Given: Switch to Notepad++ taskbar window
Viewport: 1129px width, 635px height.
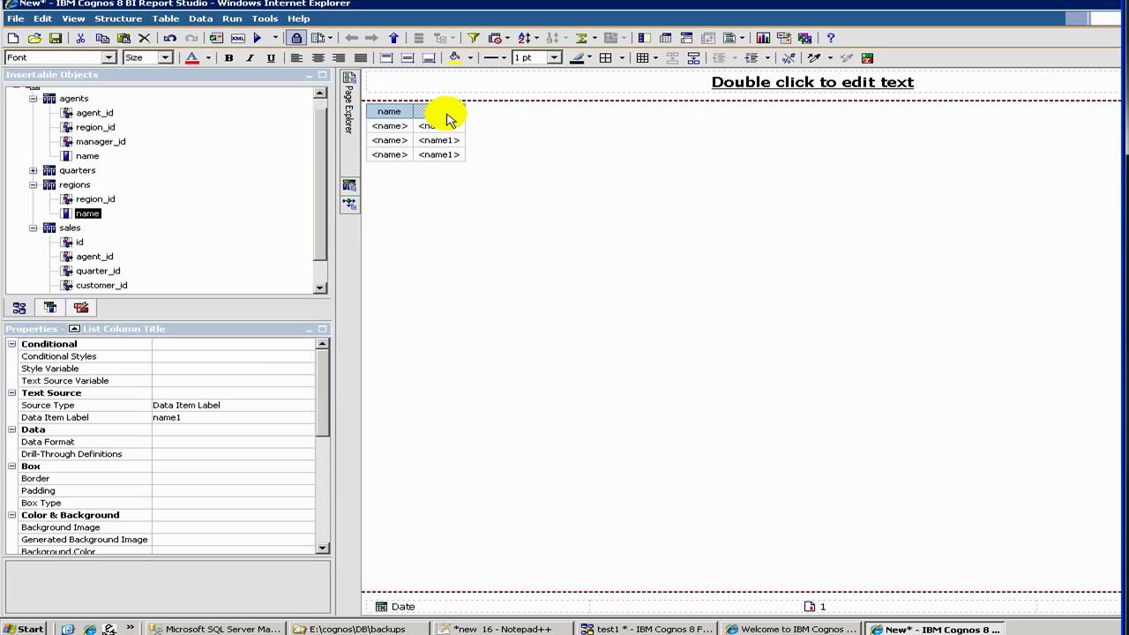Looking at the screenshot, I should point(501,629).
